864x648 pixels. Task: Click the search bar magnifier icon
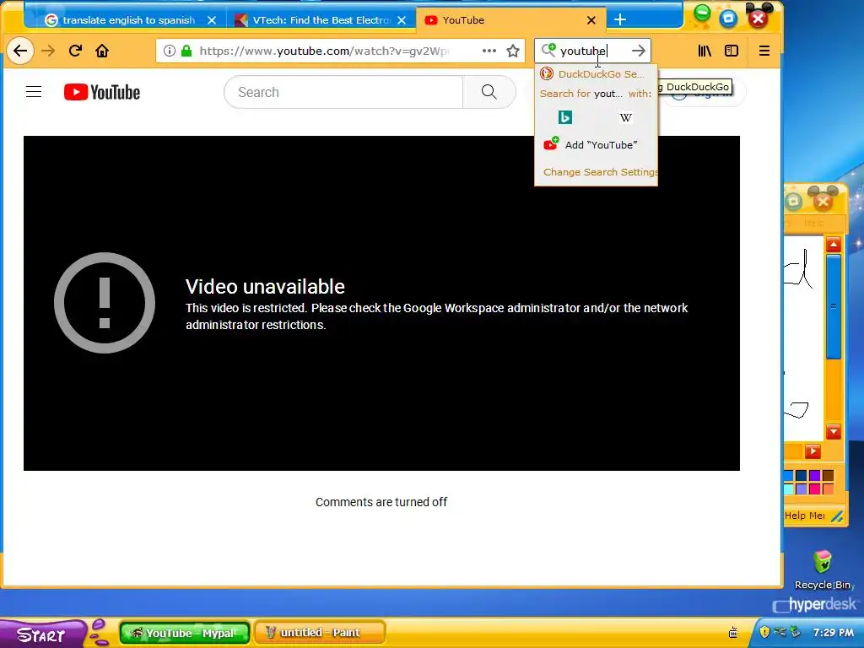click(548, 50)
